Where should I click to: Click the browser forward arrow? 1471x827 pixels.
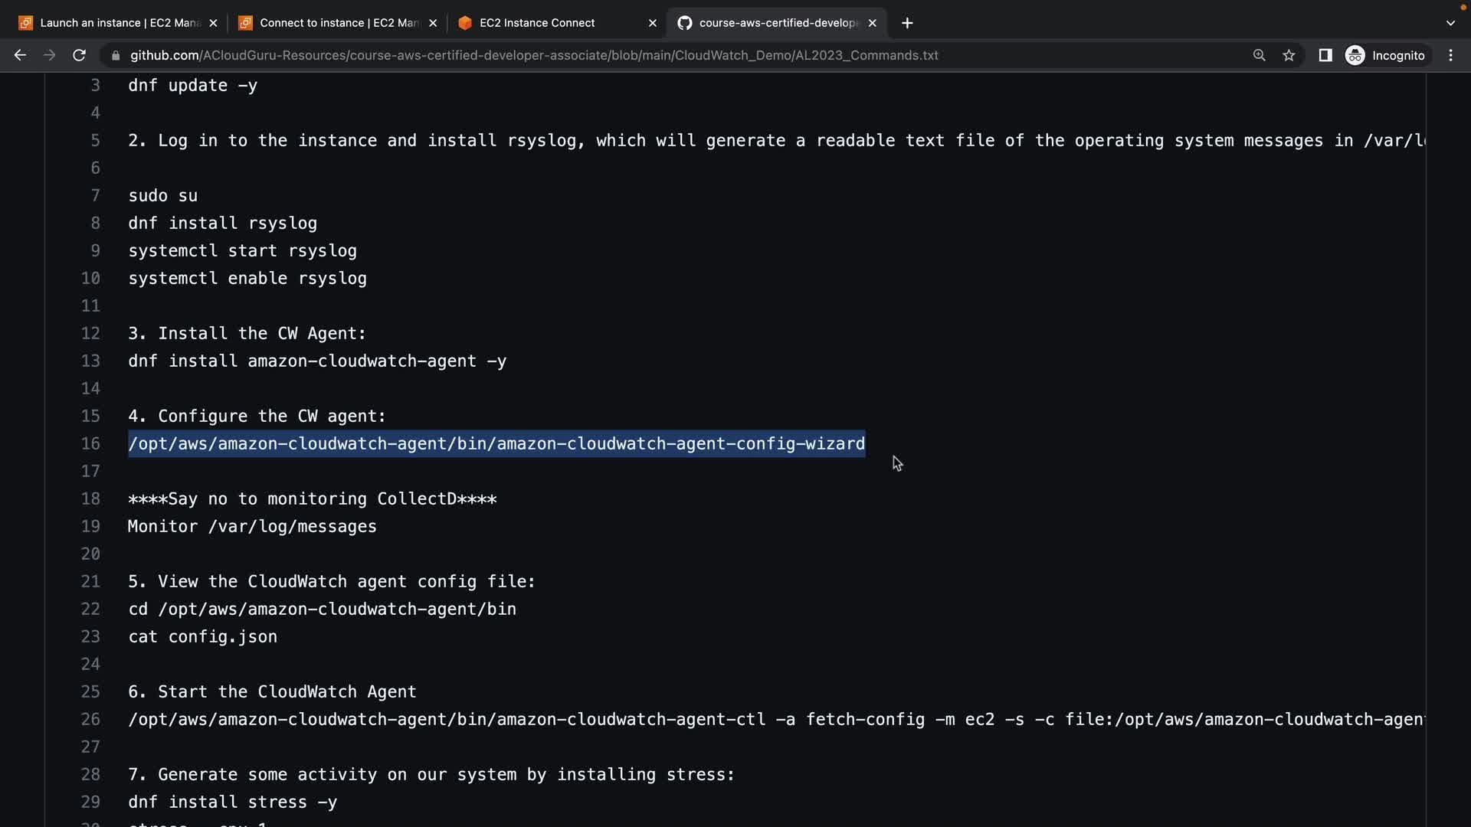click(49, 55)
